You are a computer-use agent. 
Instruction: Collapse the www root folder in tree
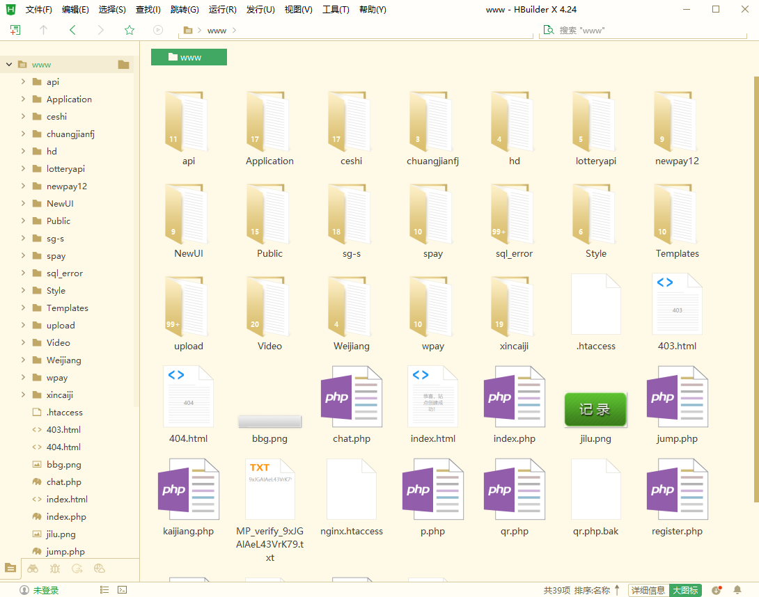[9, 65]
